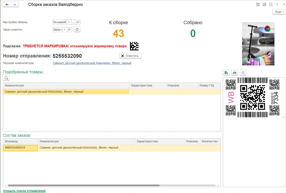This screenshot has height=193, width=286.
Task: Refresh the customer order with the green arrow
Action: pos(77,29)
